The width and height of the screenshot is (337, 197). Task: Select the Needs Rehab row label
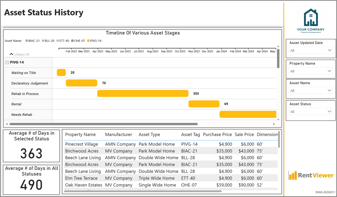pyautogui.click(x=22, y=115)
